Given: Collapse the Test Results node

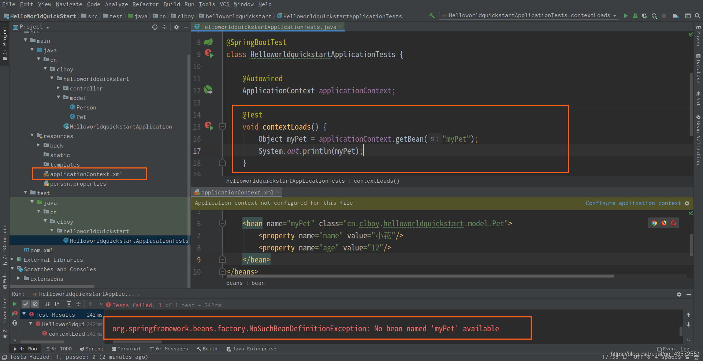Looking at the screenshot, I should (x=24, y=314).
